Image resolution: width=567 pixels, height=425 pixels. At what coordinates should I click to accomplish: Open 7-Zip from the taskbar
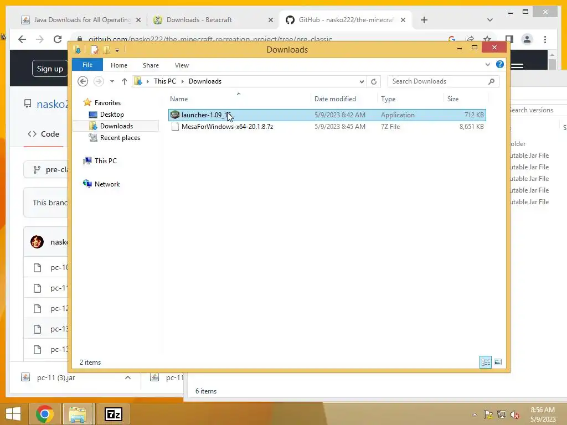(x=113, y=414)
